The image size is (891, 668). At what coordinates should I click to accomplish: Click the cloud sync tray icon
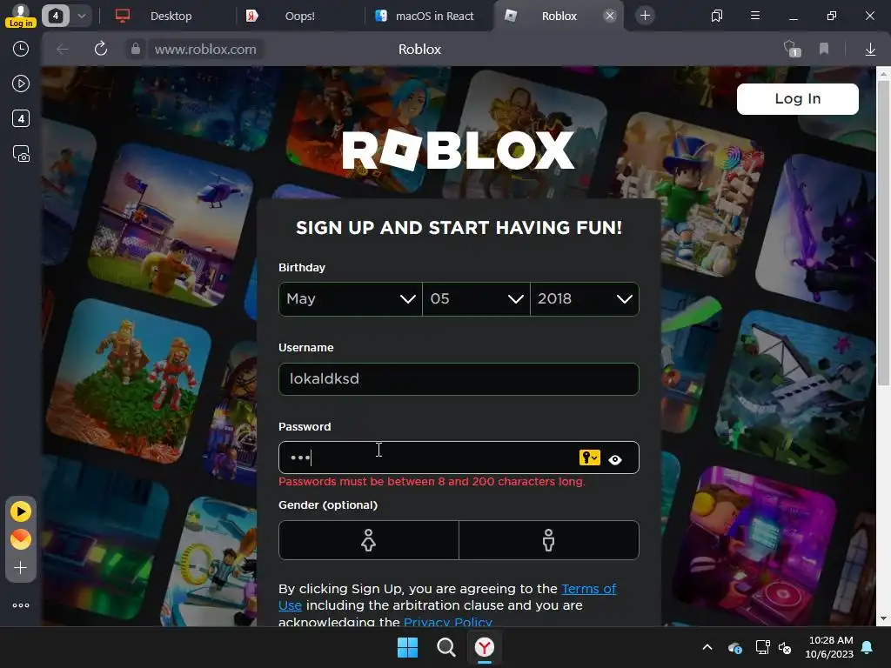pyautogui.click(x=734, y=647)
